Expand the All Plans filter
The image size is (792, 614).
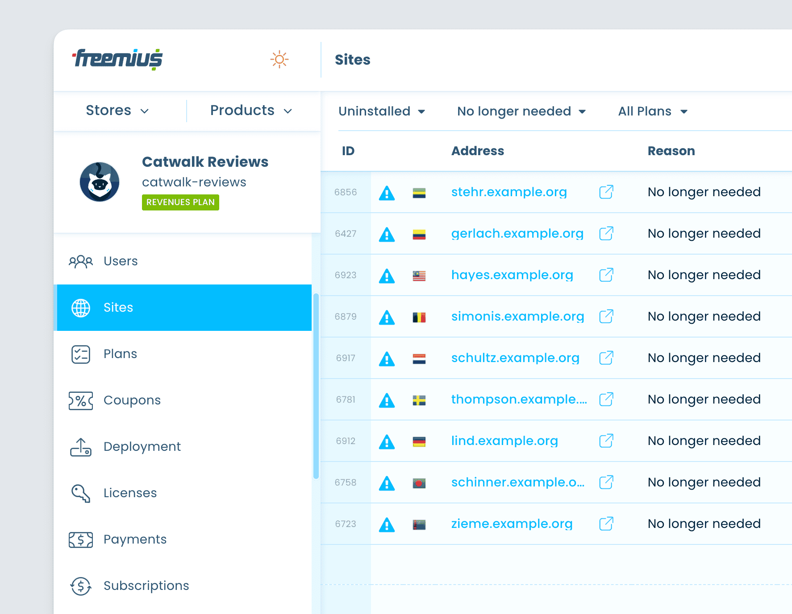coord(653,111)
